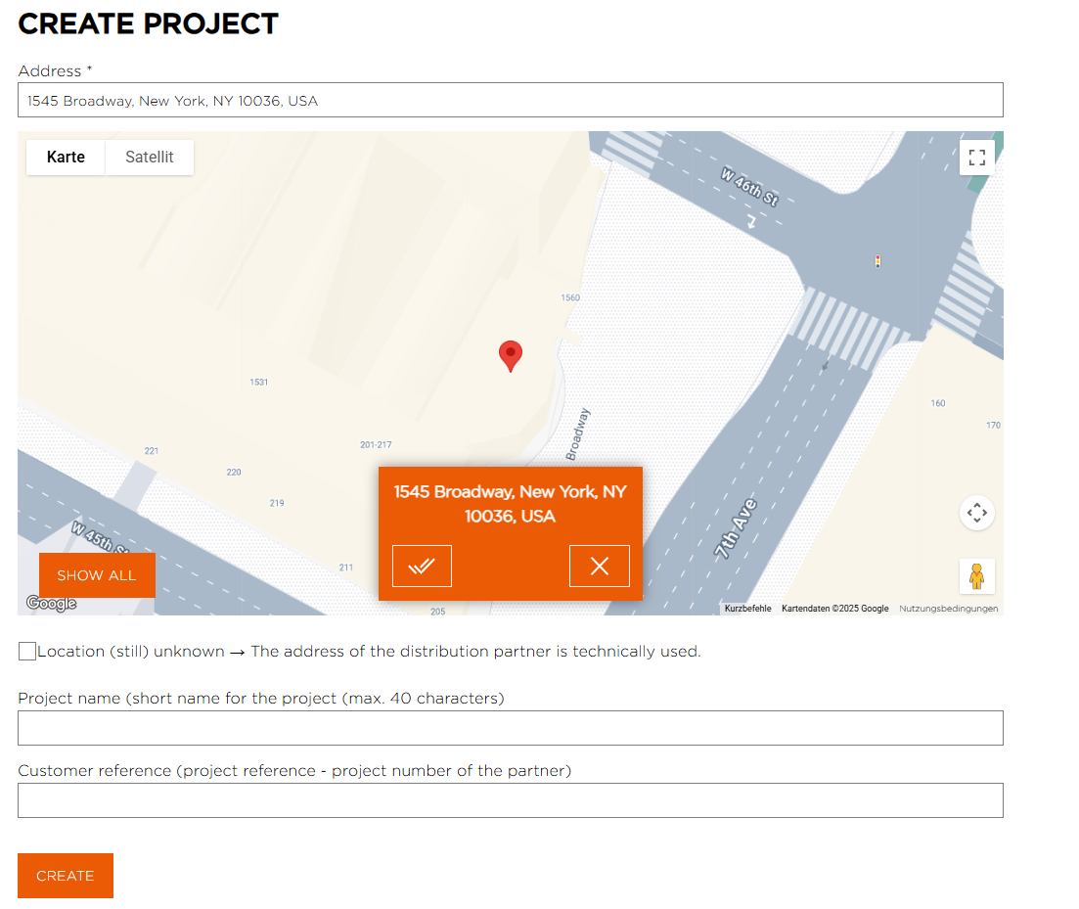Screen dimensions: 1079x909
Task: Click the red location pin marker
Action: click(x=510, y=355)
